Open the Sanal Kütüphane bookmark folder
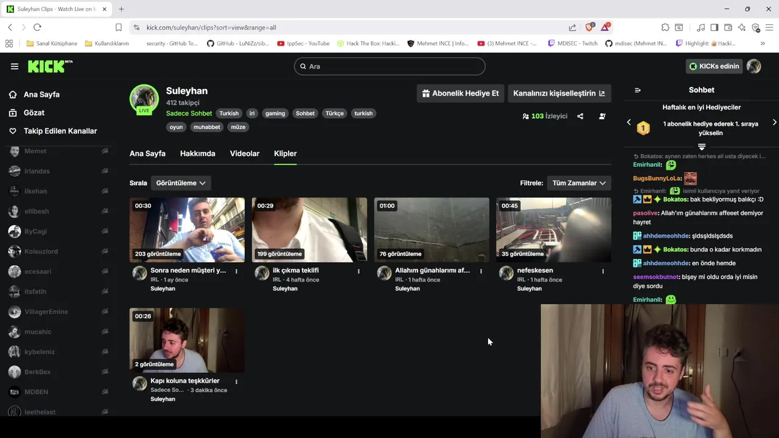Viewport: 779px width, 438px height. coord(52,43)
